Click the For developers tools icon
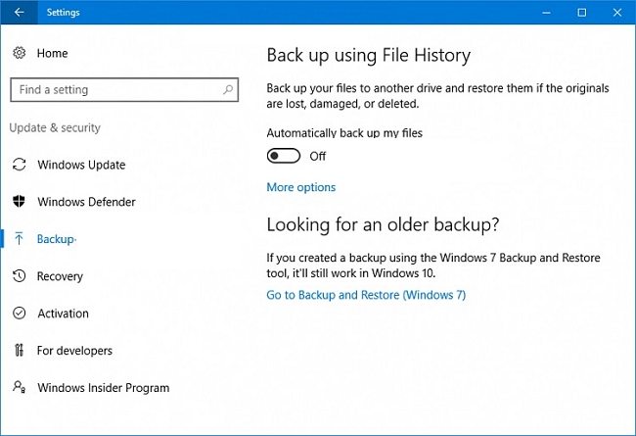636x436 pixels. [x=19, y=350]
